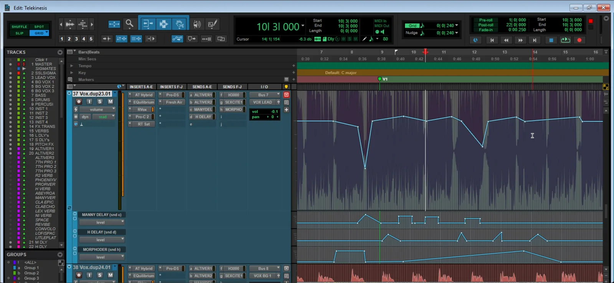The image size is (614, 283).
Task: Open the AT Hybrid insert plugin
Action: (144, 95)
